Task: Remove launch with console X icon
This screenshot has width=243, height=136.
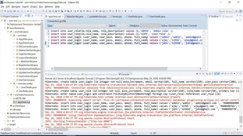Action: click(x=200, y=74)
